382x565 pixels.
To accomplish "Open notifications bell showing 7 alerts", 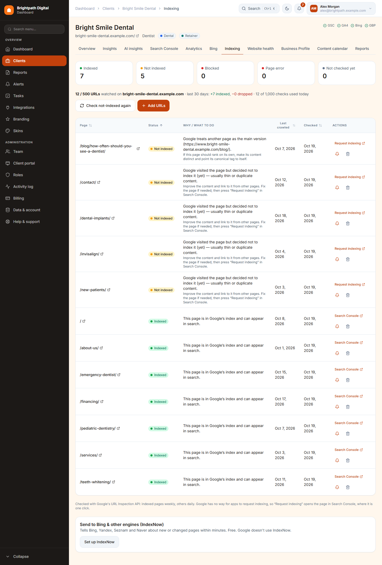I will tap(299, 8).
